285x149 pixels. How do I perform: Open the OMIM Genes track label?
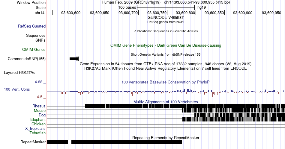(x=34, y=49)
